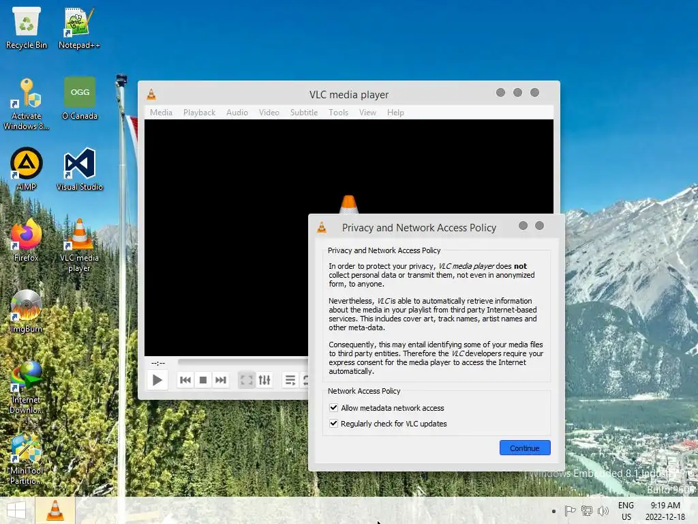The image size is (698, 524).
Task: Click the network tray icon
Action: 587,511
